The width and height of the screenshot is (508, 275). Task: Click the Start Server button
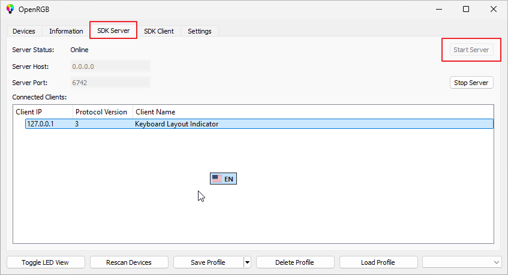[471, 50]
